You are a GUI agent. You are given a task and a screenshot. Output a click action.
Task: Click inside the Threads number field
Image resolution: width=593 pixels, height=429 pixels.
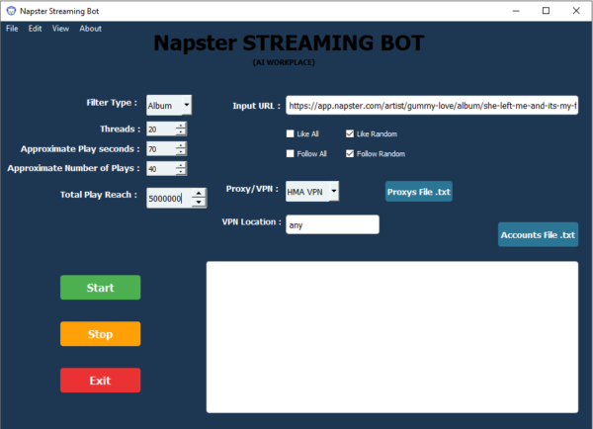point(161,129)
